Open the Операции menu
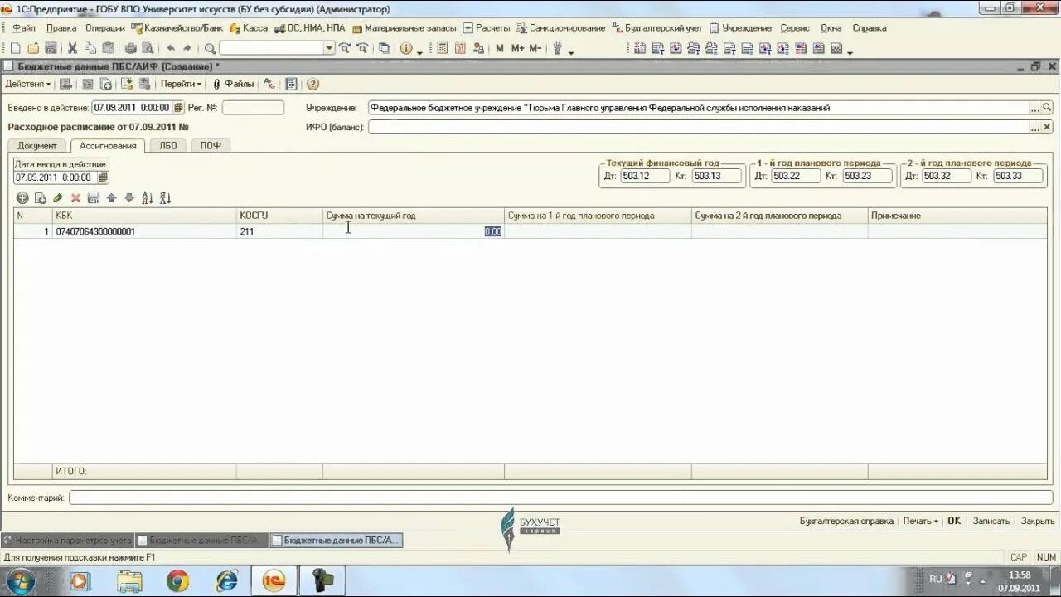 (x=105, y=28)
